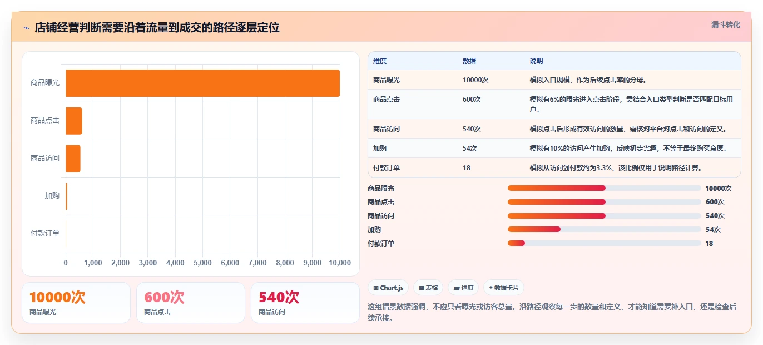Click the 商品曝光 dimension cell in the table
The height and width of the screenshot is (345, 763).
pyautogui.click(x=387, y=80)
